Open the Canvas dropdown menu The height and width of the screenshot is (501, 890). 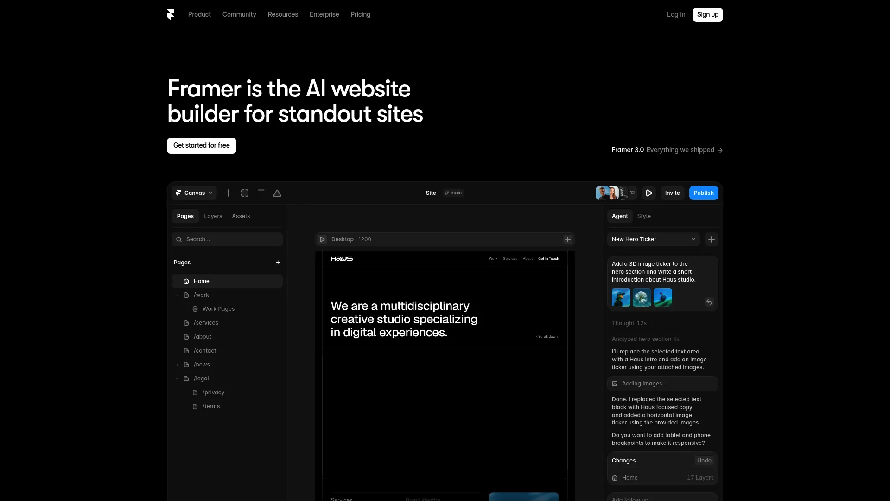194,193
